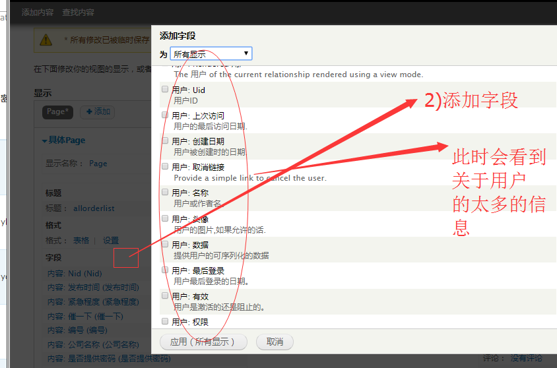Open the 所有显示 dropdown
Viewport: 557px width, 368px height.
point(211,53)
